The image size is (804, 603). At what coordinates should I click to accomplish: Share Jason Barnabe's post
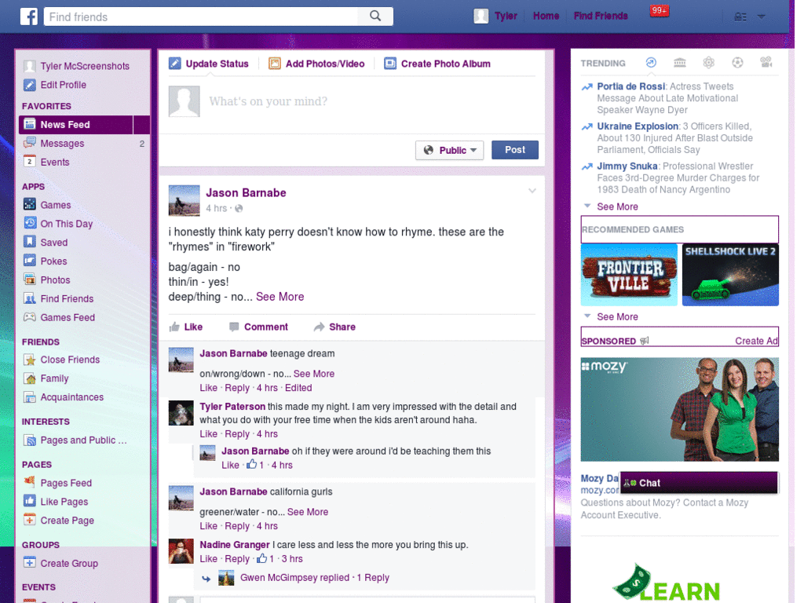pyautogui.click(x=334, y=327)
